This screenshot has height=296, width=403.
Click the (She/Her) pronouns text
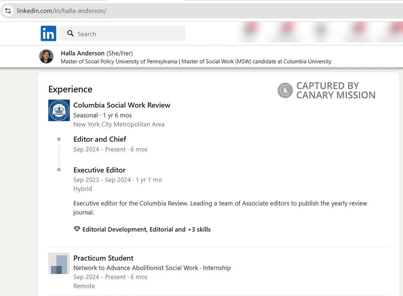pyautogui.click(x=119, y=53)
